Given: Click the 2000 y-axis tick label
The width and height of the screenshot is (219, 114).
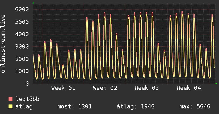Looking at the screenshot, I should pyautogui.click(x=22, y=59).
